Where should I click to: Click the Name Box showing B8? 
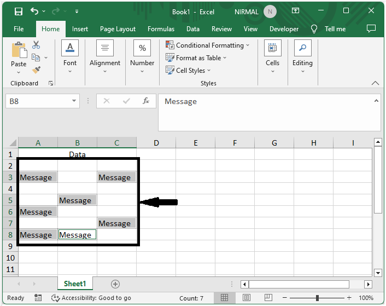pos(38,101)
